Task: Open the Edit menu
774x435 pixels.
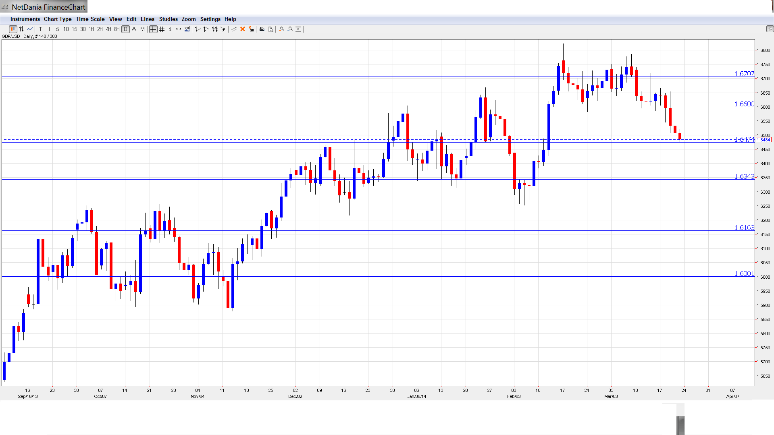Action: (x=131, y=19)
